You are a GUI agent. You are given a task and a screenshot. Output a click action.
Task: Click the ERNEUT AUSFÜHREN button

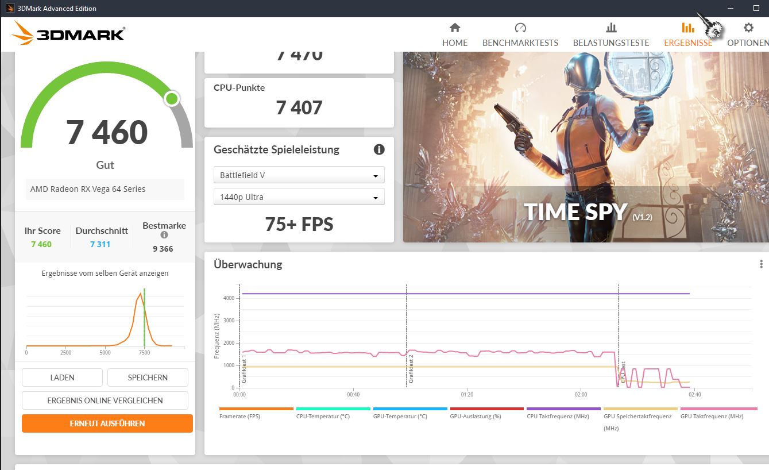[x=107, y=423]
